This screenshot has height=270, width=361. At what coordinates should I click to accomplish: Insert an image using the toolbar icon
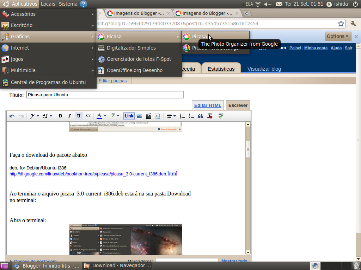pos(140,116)
